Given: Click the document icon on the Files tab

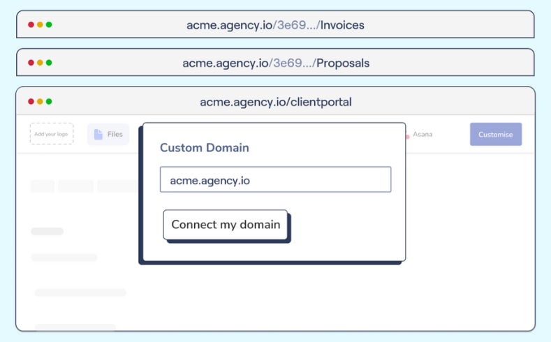Looking at the screenshot, I should point(98,135).
